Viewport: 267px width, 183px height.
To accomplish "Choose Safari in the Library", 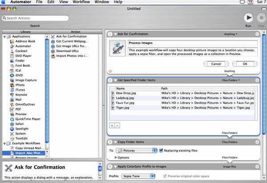I will pos(20,124).
